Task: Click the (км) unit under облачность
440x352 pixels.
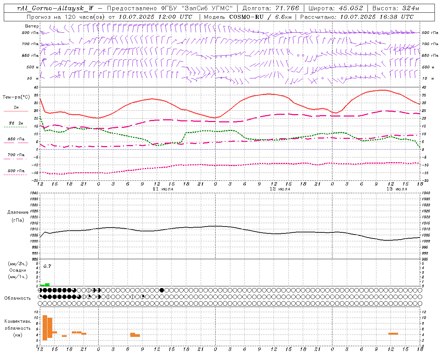Action: (18, 335)
